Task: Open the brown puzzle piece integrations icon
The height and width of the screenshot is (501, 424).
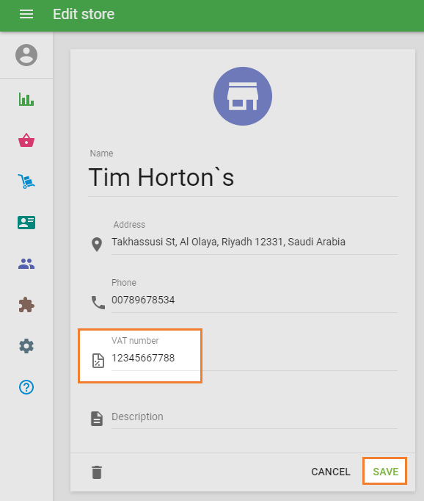Action: [26, 305]
